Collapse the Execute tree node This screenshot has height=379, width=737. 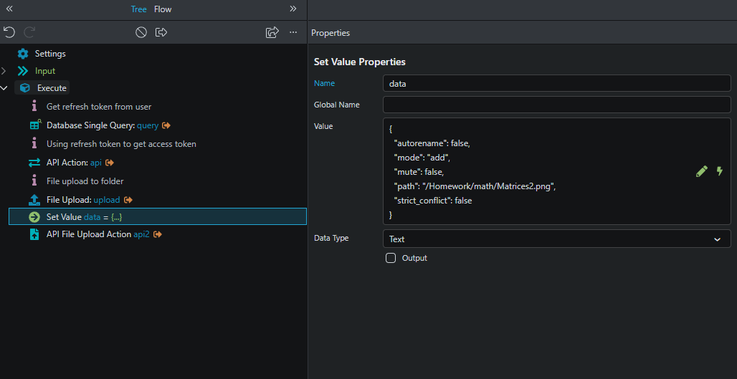[4, 88]
